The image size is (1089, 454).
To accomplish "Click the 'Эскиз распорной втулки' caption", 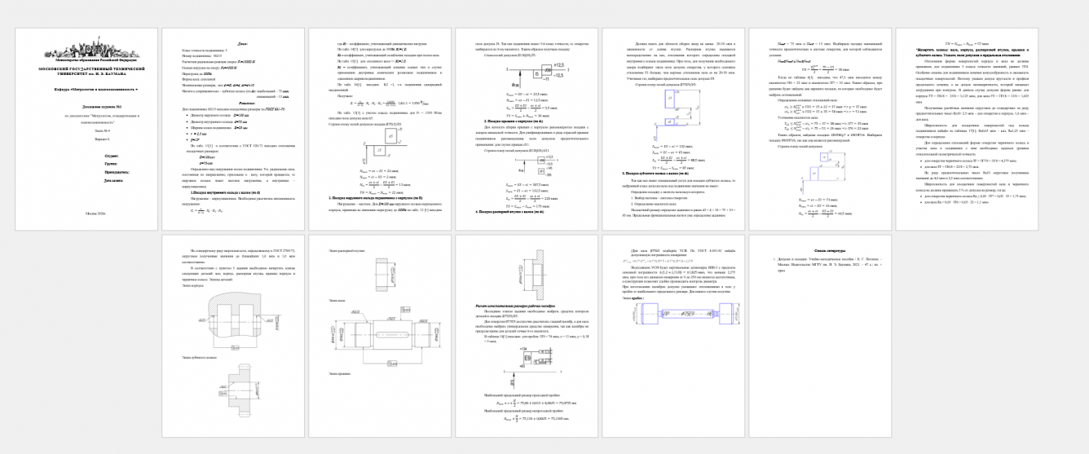I will pyautogui.click(x=346, y=250).
